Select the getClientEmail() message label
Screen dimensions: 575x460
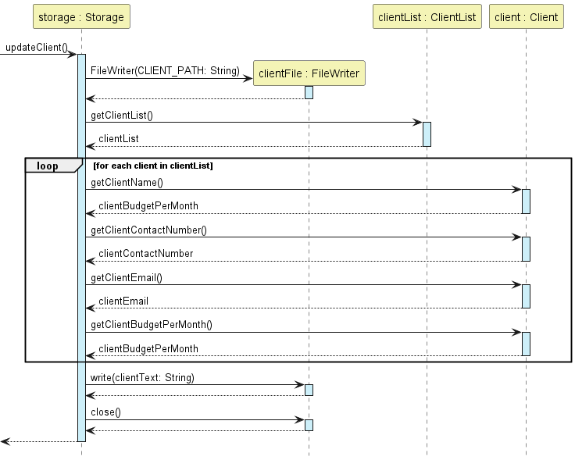pos(127,277)
